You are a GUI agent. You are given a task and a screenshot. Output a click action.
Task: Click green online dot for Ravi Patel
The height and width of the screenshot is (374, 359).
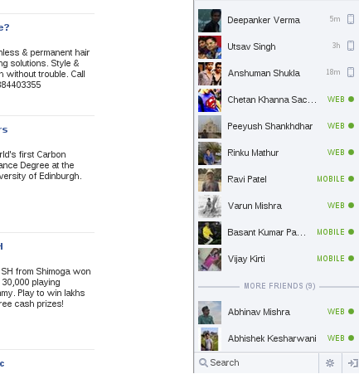point(351,179)
